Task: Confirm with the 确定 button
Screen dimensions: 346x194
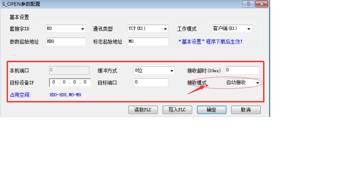Action: point(212,110)
